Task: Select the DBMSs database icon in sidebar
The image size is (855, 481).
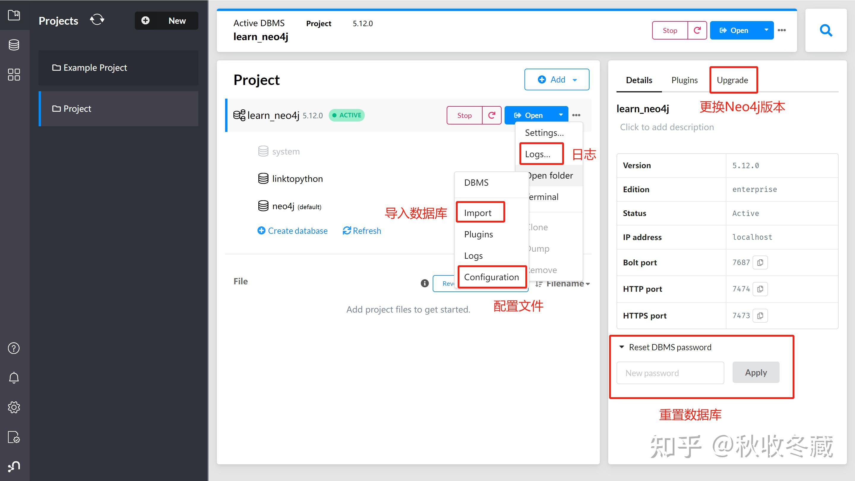Action: tap(14, 45)
